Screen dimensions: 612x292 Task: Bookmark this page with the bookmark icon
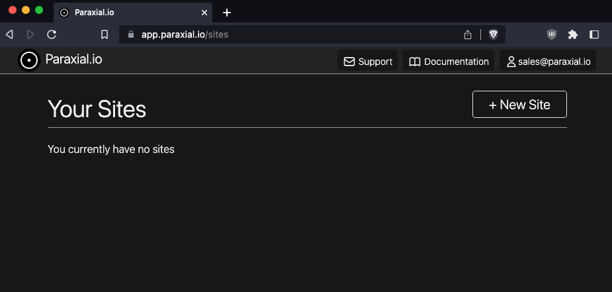(x=105, y=34)
